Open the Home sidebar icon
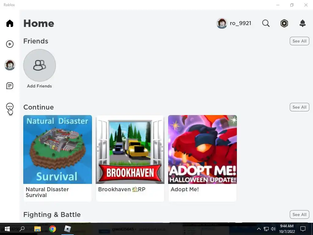The height and width of the screenshot is (235, 313). click(9, 23)
